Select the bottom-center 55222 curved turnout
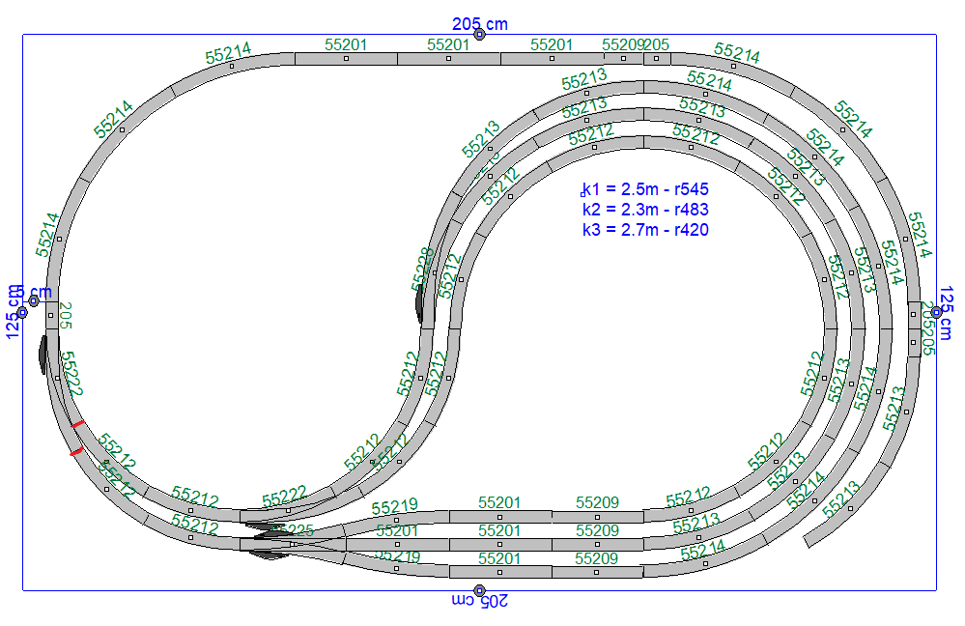This screenshot has height=626, width=965. [x=288, y=510]
